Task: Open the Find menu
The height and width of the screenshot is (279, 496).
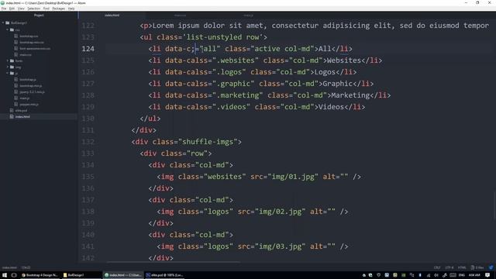Action: pos(46,9)
